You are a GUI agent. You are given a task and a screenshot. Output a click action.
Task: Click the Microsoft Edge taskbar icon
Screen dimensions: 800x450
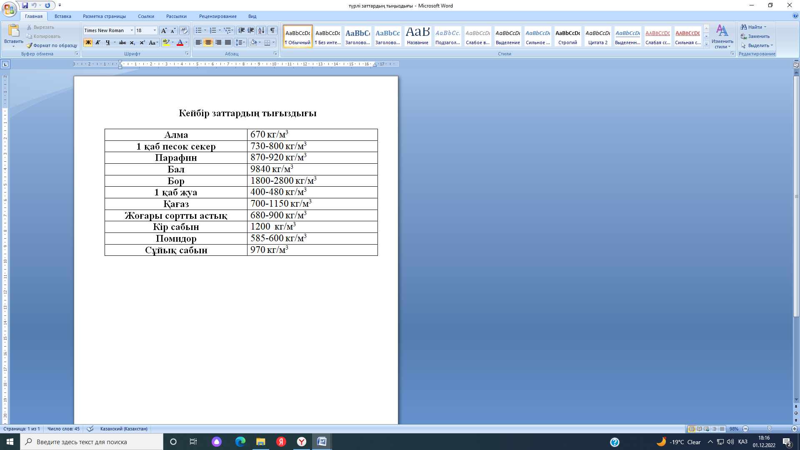[240, 442]
